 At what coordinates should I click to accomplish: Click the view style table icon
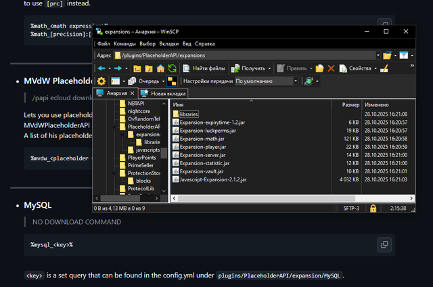click(x=115, y=81)
